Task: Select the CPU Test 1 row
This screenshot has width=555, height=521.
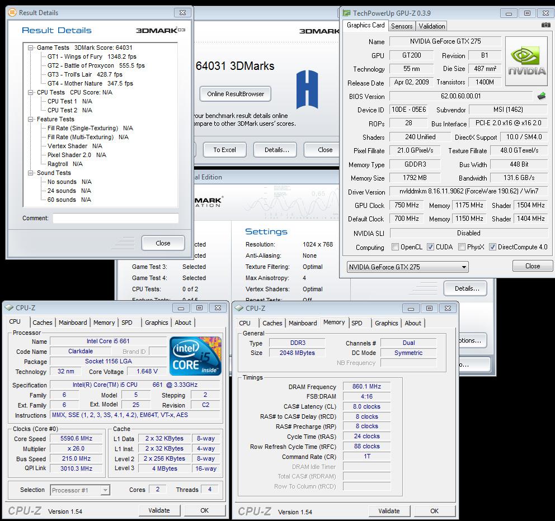Action: 70,102
